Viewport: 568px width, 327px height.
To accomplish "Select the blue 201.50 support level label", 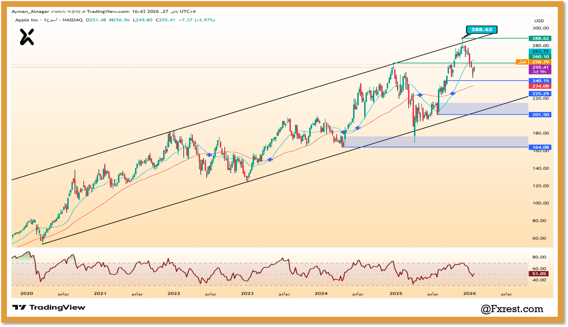I will tap(540, 115).
